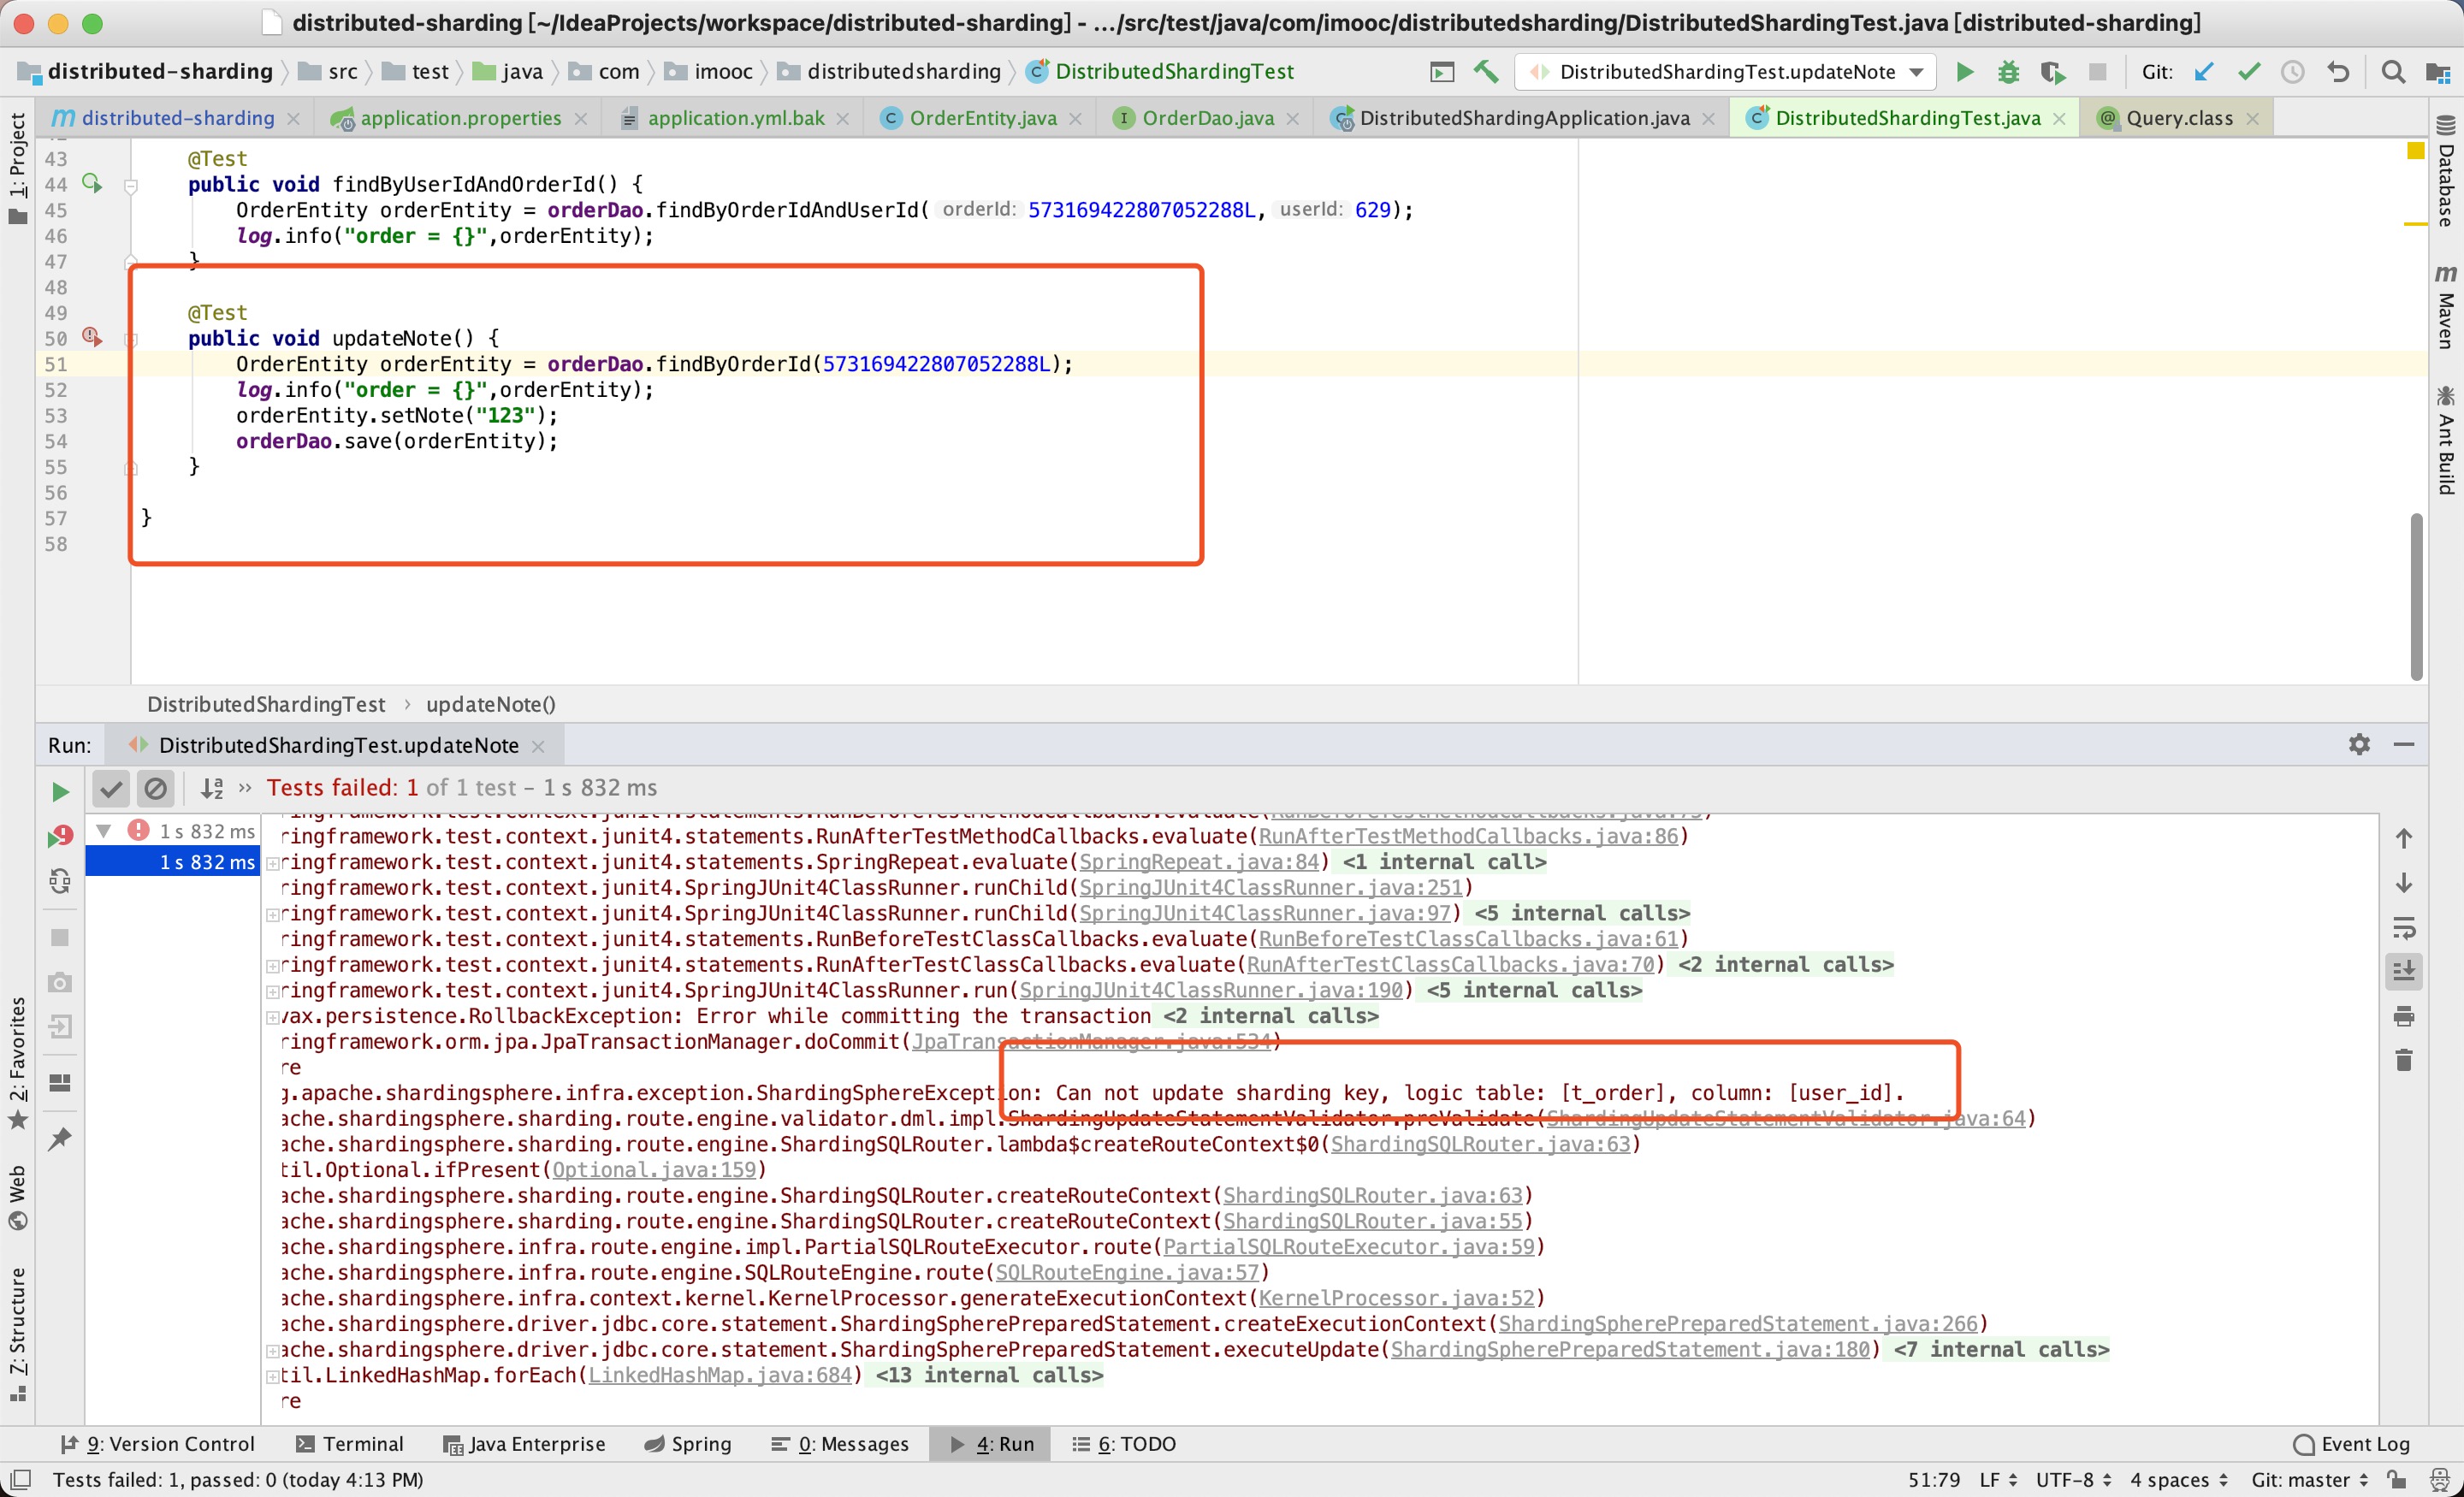Build project with the hammer icon

click(1486, 72)
